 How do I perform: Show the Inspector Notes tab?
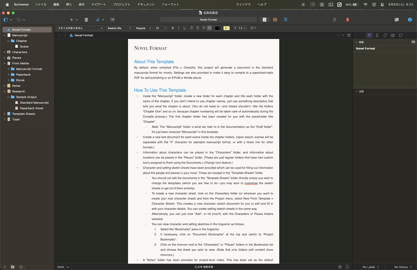pyautogui.click(x=369, y=35)
